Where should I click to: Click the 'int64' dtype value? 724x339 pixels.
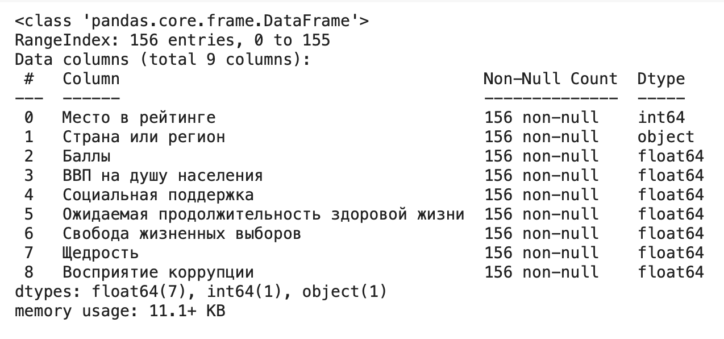pyautogui.click(x=661, y=118)
